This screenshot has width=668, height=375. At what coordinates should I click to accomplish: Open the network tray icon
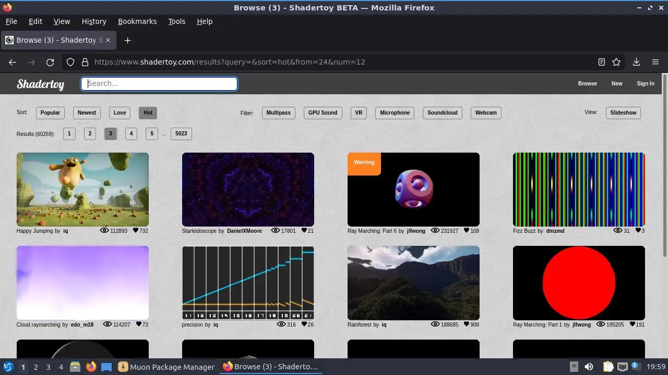pyautogui.click(x=622, y=367)
